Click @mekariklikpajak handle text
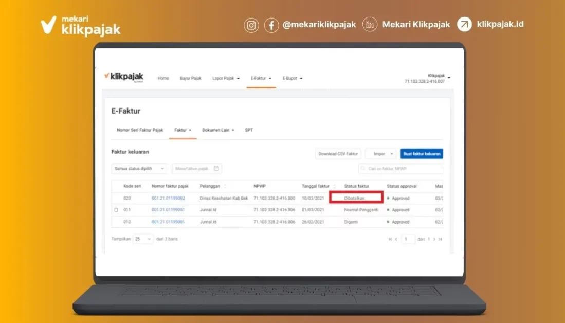 [x=319, y=25]
